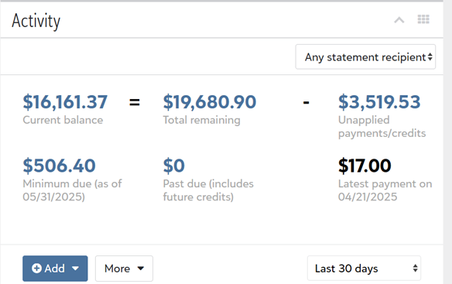Click the $506.40 minimum due amount

[x=59, y=166]
